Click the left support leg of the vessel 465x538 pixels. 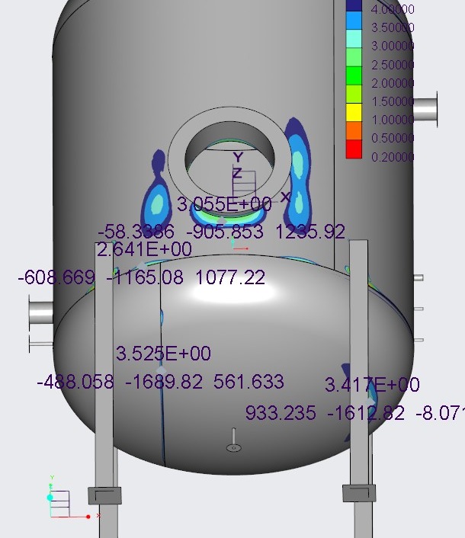pyautogui.click(x=104, y=363)
